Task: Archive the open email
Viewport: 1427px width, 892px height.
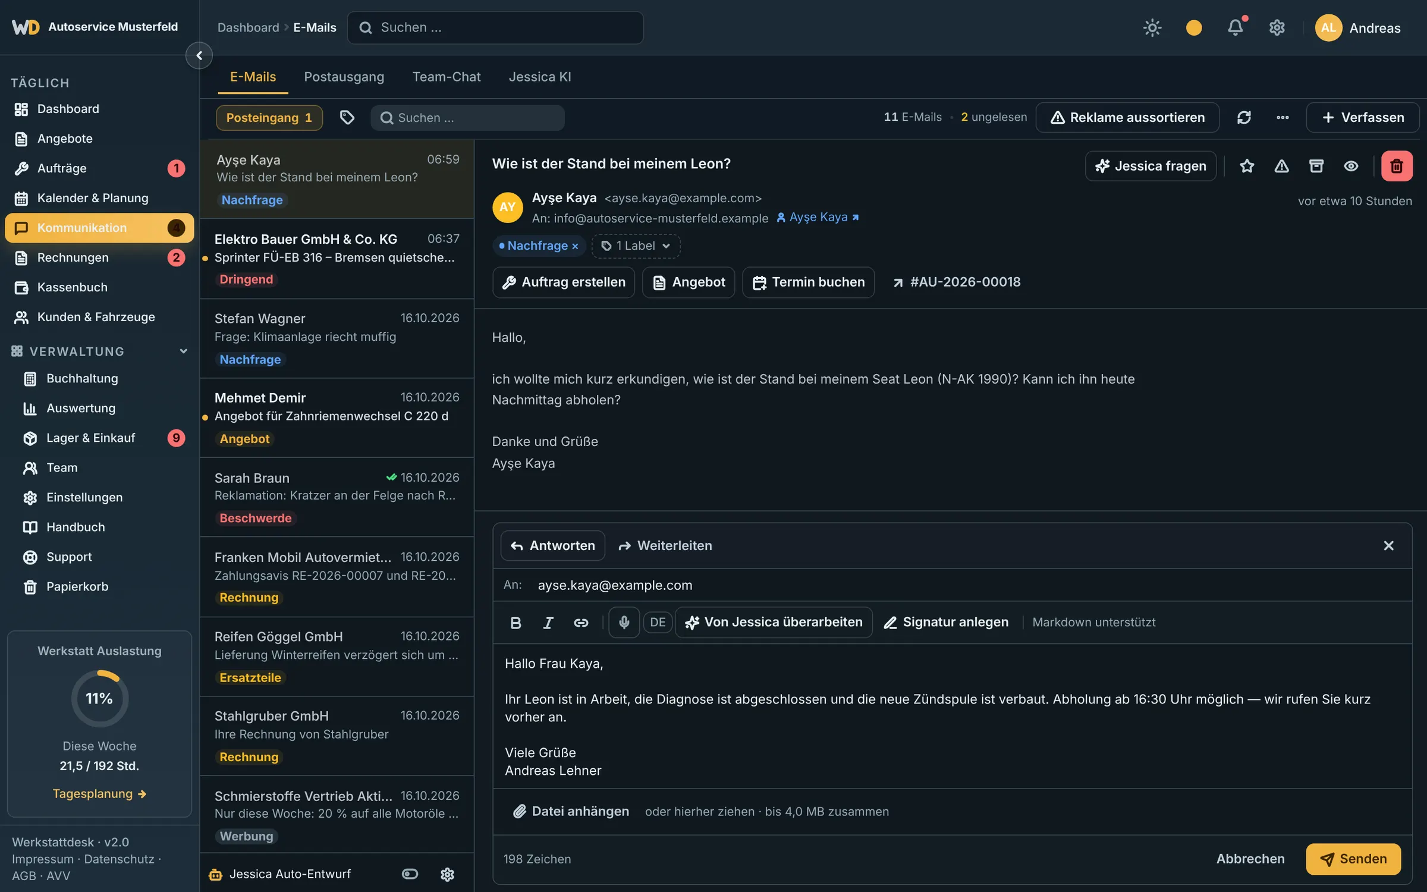Action: click(x=1316, y=166)
